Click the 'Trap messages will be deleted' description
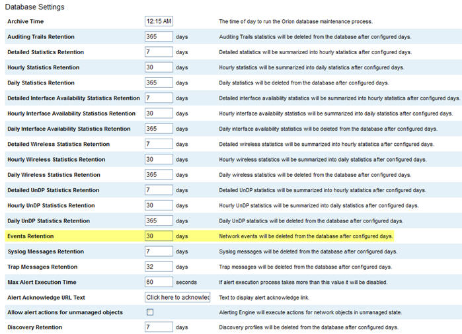 [x=305, y=267]
